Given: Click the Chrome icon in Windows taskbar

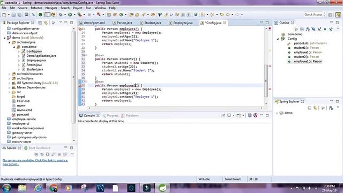Looking at the screenshot, I should tap(53, 188).
